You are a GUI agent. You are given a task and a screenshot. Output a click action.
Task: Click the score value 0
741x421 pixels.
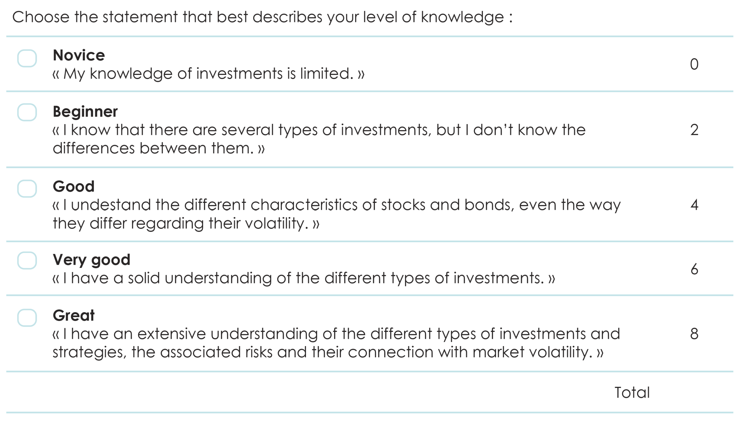694,64
